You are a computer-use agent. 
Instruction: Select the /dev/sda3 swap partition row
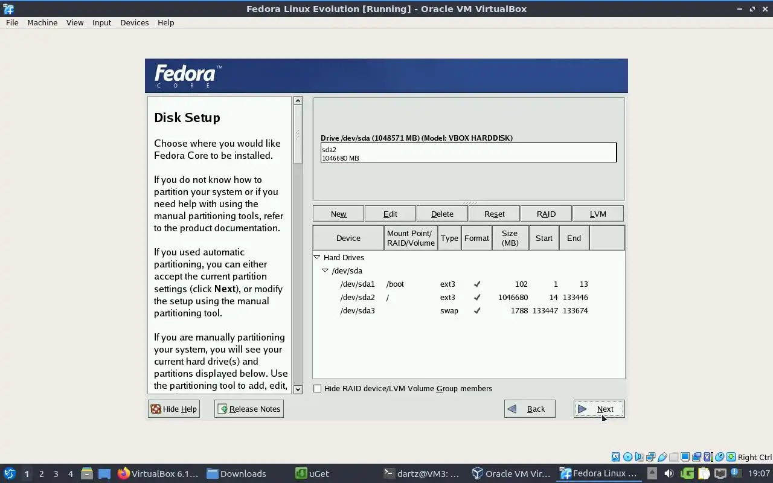pos(469,310)
